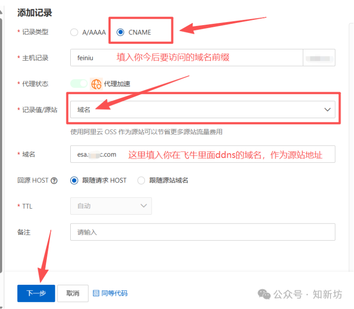Select 跟随请求 HOST radio option
Screen dimensions: 354x309
(75, 180)
